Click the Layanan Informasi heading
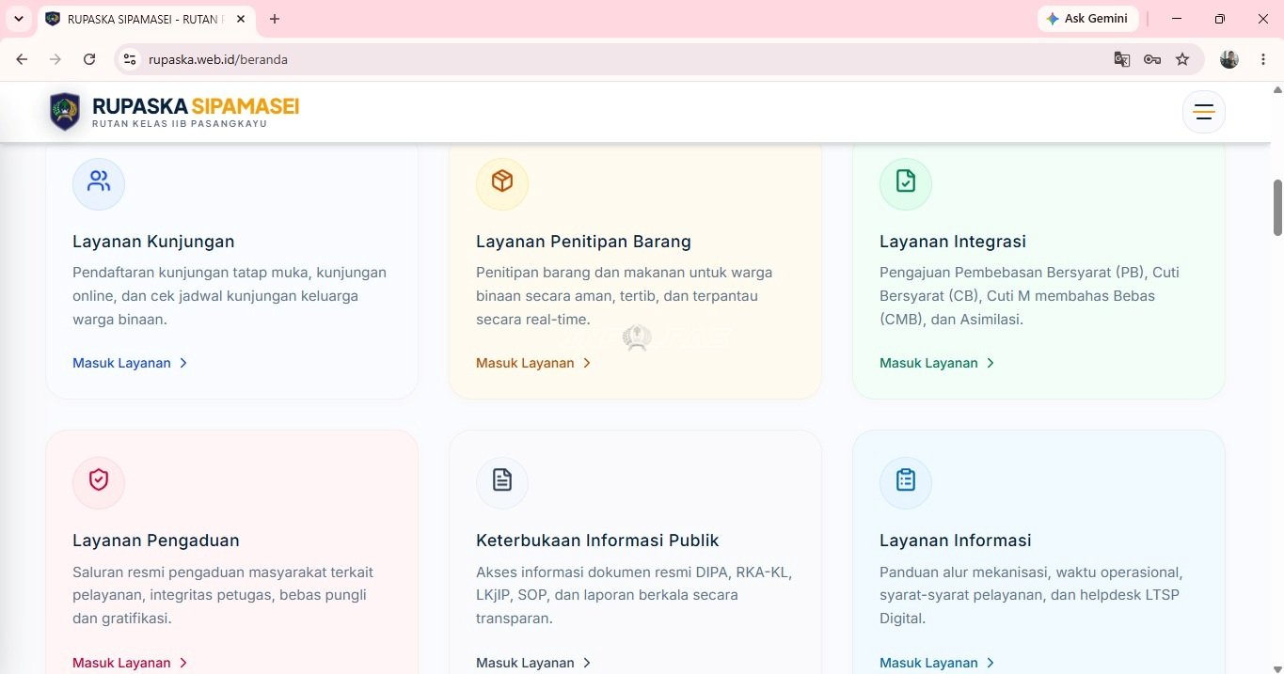Image resolution: width=1284 pixels, height=674 pixels. 956,541
